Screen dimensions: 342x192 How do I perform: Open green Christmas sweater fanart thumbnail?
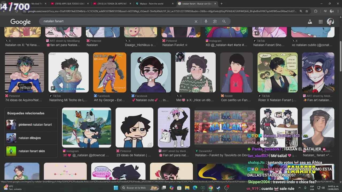tap(196, 72)
